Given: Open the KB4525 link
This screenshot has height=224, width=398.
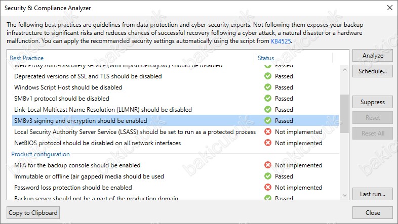Looking at the screenshot, I should [x=281, y=41].
